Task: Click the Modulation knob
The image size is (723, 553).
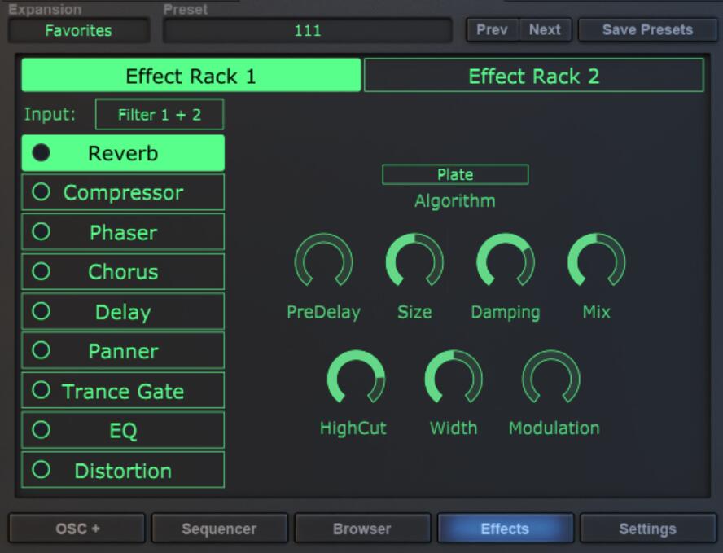Action: [551, 378]
